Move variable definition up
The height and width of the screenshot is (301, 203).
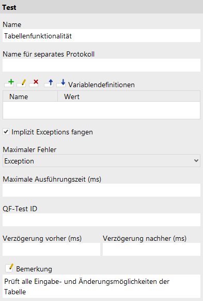[x=49, y=83]
